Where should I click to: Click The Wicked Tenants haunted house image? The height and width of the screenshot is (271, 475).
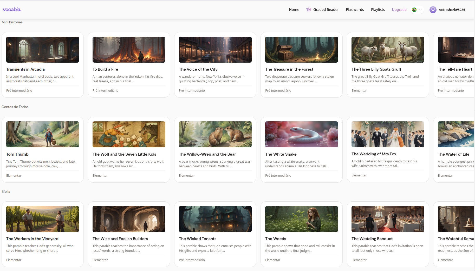click(215, 219)
